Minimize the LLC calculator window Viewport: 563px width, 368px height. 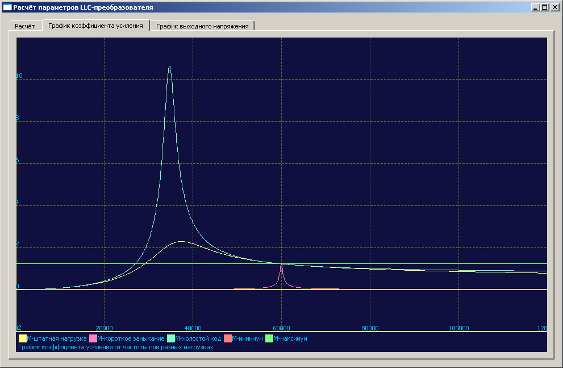535,7
